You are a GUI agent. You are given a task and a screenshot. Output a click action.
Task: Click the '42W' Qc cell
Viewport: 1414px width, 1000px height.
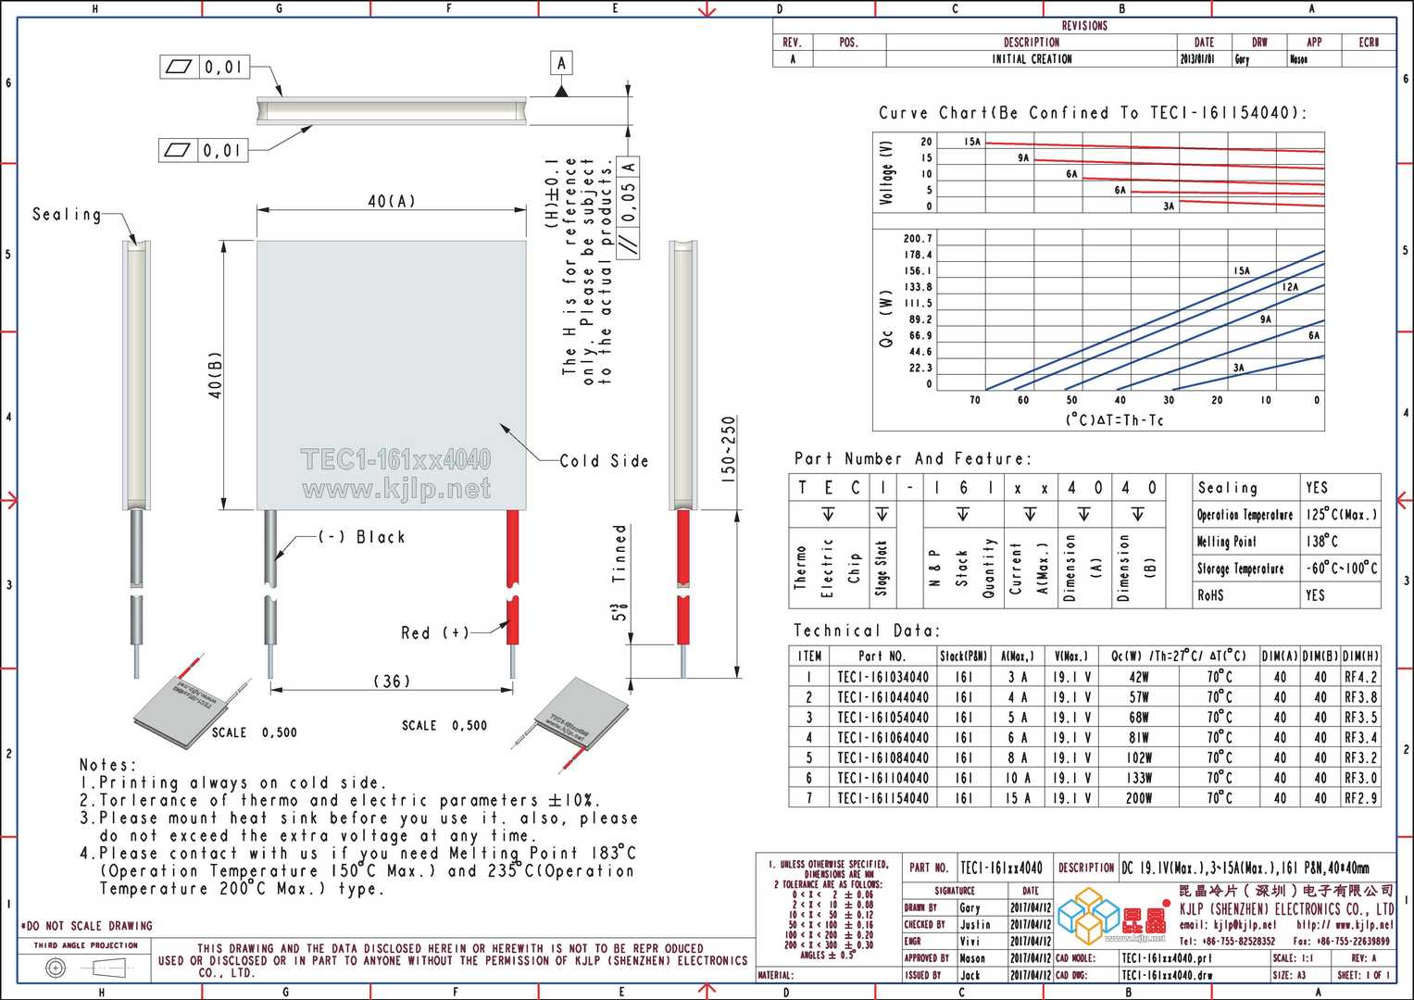click(x=1139, y=677)
